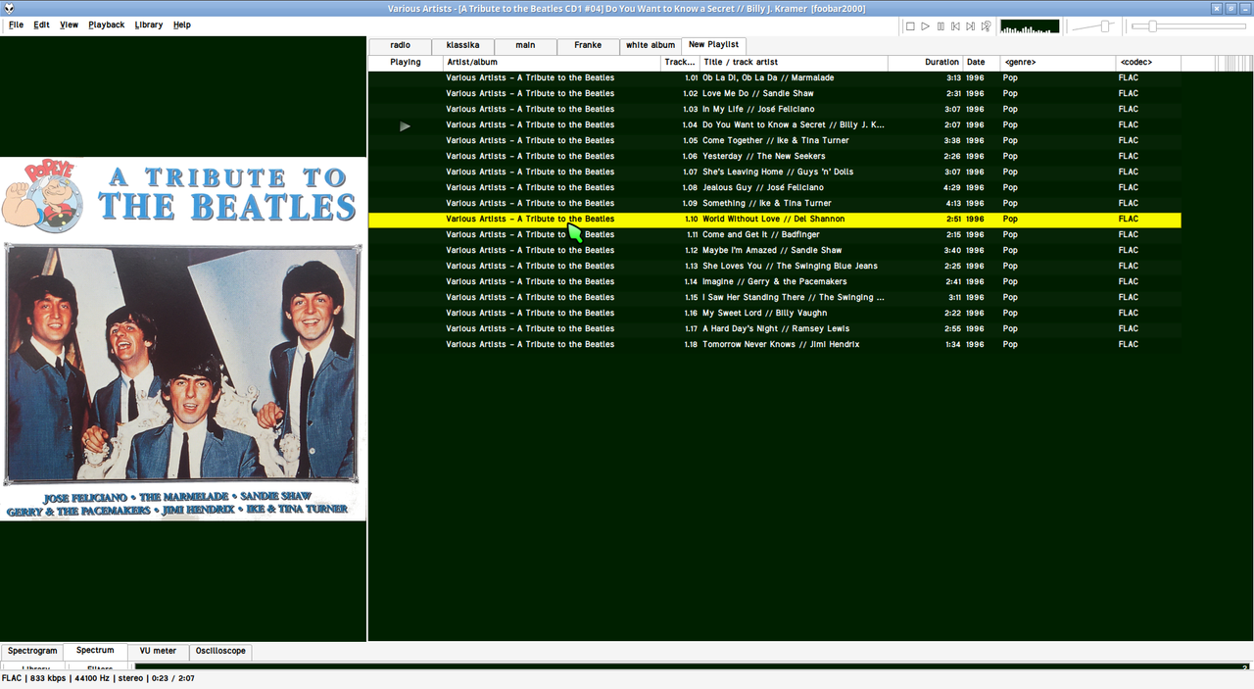Select the Spectrum visualization tab

[x=95, y=651]
